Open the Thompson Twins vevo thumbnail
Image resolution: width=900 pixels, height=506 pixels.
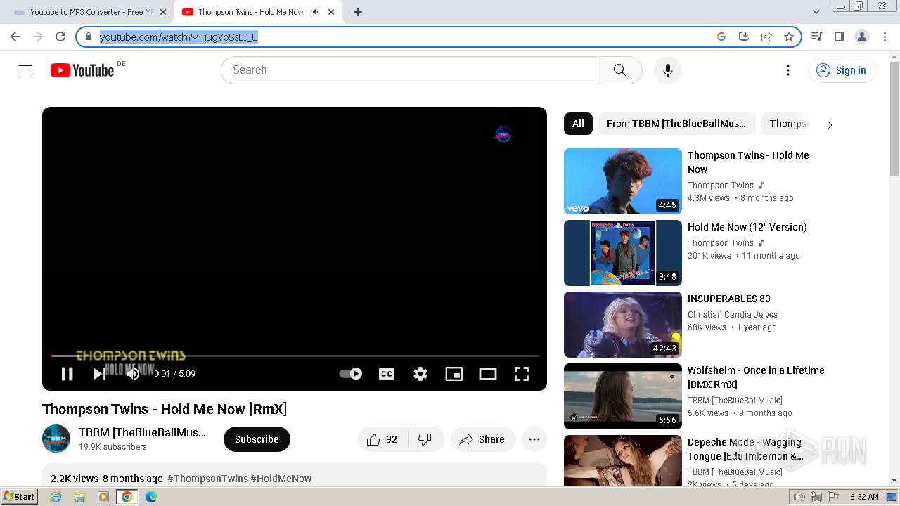(x=623, y=181)
